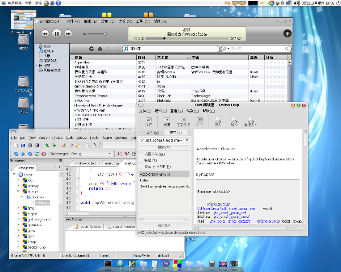Click the search button in CHM viewer sidebar
This screenshot has height=272, width=341.
pyautogui.click(x=164, y=147)
